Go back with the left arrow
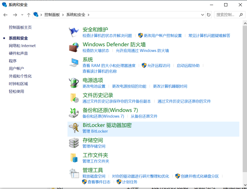The height and width of the screenshot is (189, 247). (5, 15)
